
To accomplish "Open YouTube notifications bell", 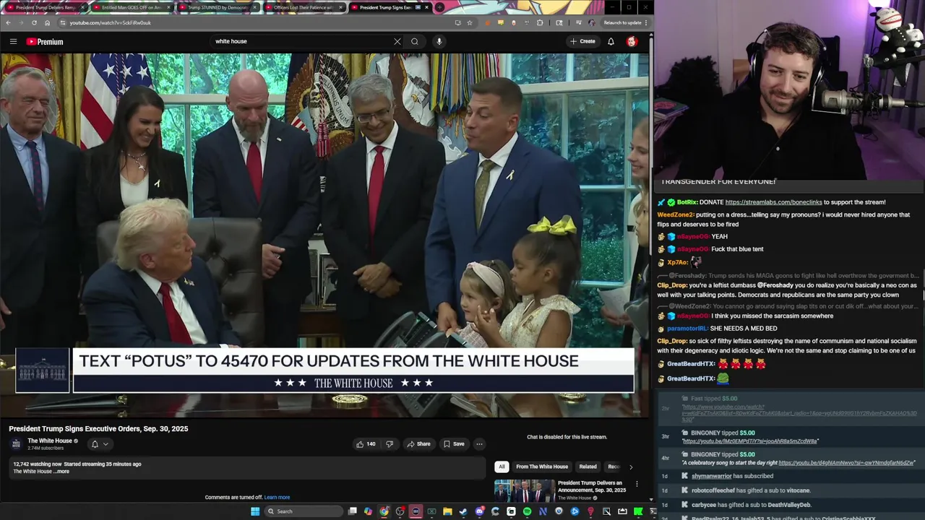I will [x=611, y=41].
